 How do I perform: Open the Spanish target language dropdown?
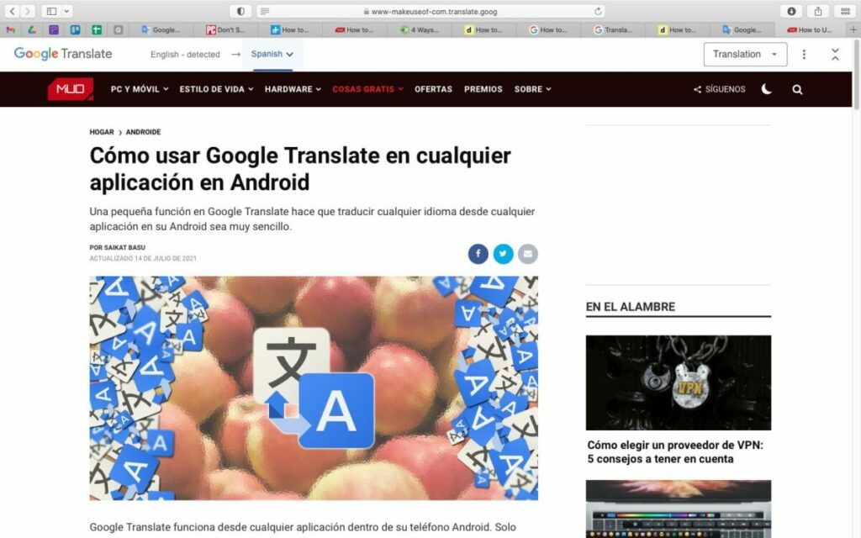point(272,54)
